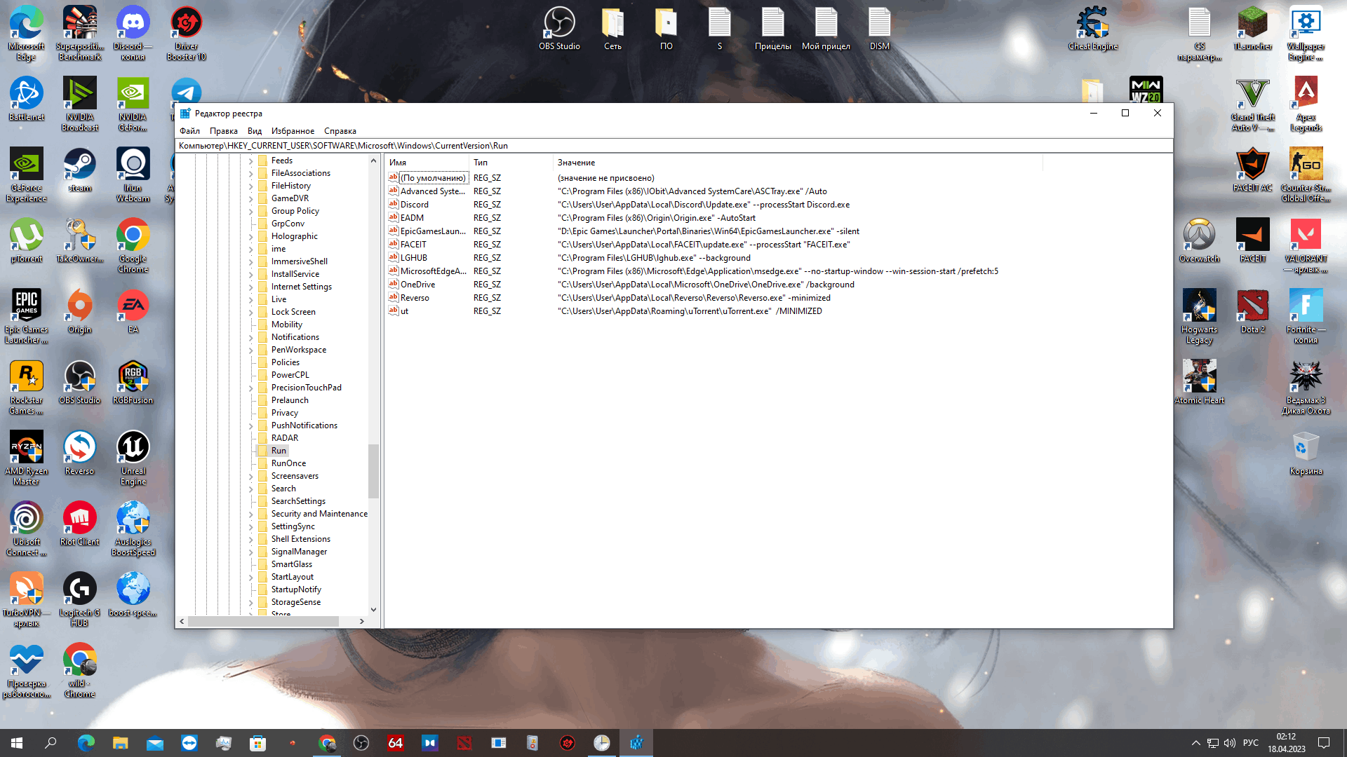Click the taskbar search icon

pos(51,743)
